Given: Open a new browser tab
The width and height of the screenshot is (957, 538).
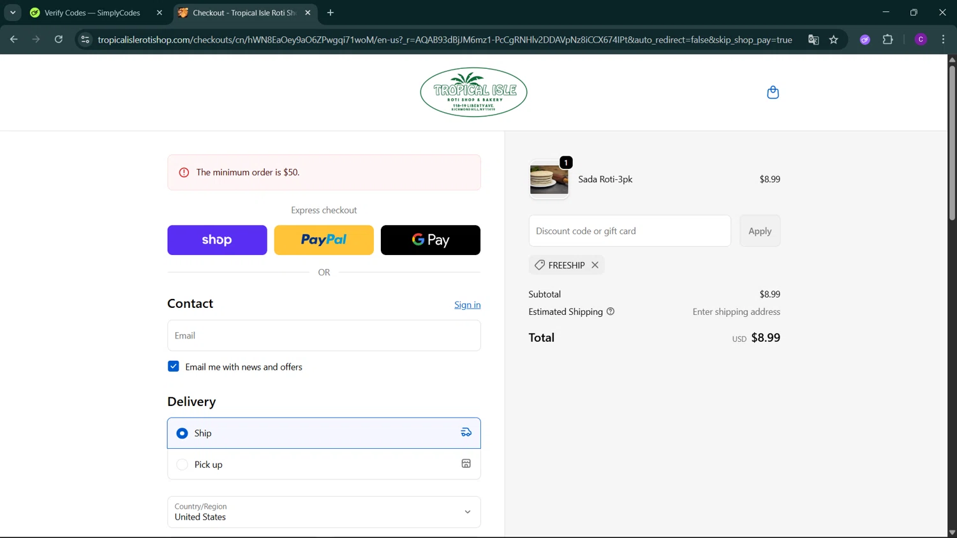Looking at the screenshot, I should [x=330, y=13].
